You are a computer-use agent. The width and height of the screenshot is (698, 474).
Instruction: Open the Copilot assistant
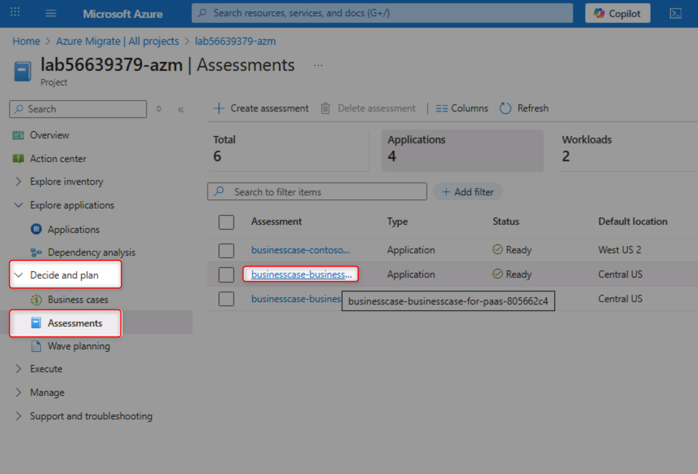pyautogui.click(x=618, y=14)
